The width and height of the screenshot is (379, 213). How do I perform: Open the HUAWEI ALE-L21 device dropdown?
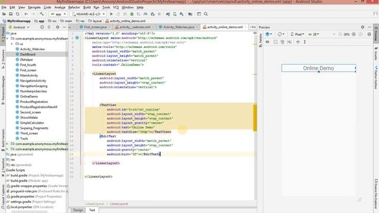pyautogui.click(x=88, y=14)
